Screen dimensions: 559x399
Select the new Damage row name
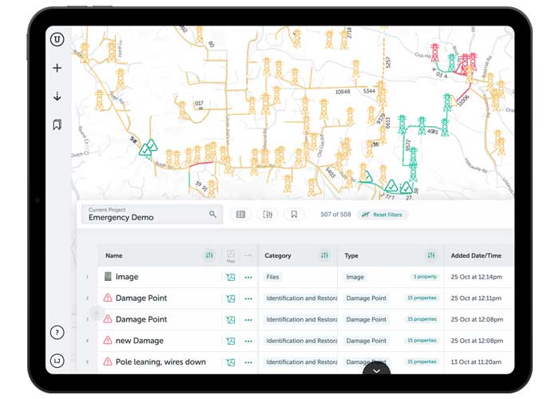(140, 341)
